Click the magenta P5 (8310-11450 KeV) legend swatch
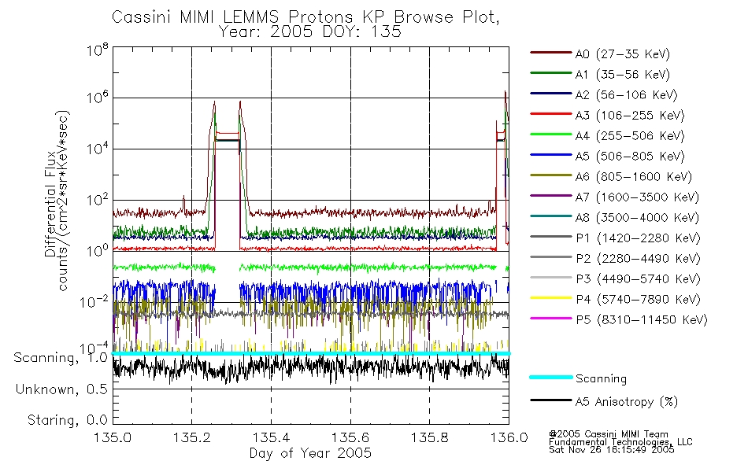 (551, 319)
